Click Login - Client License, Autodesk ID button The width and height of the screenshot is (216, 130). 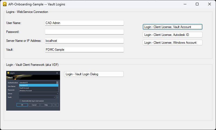[172, 35]
